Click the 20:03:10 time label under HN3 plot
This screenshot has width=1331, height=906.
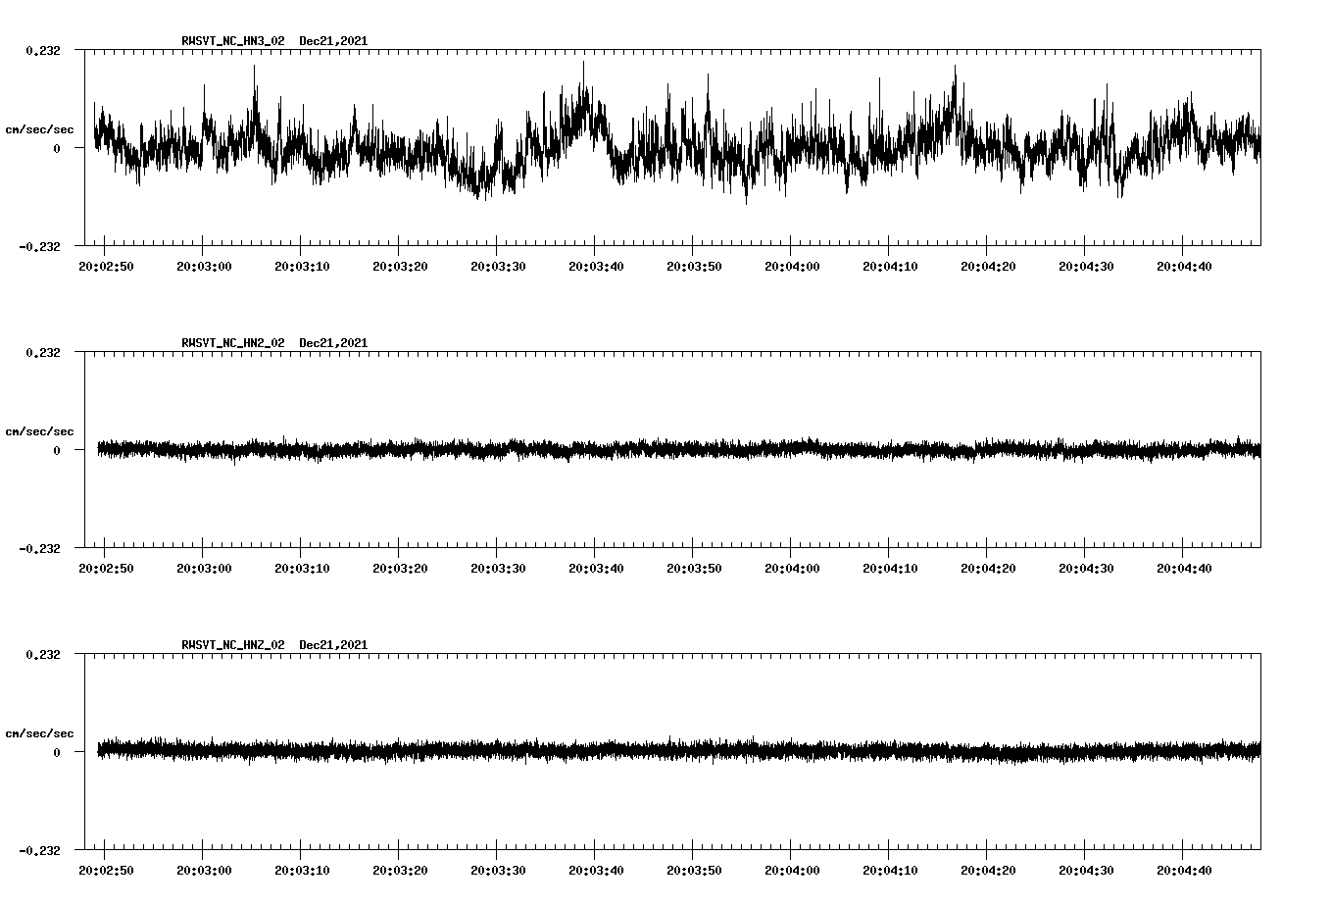tap(302, 266)
